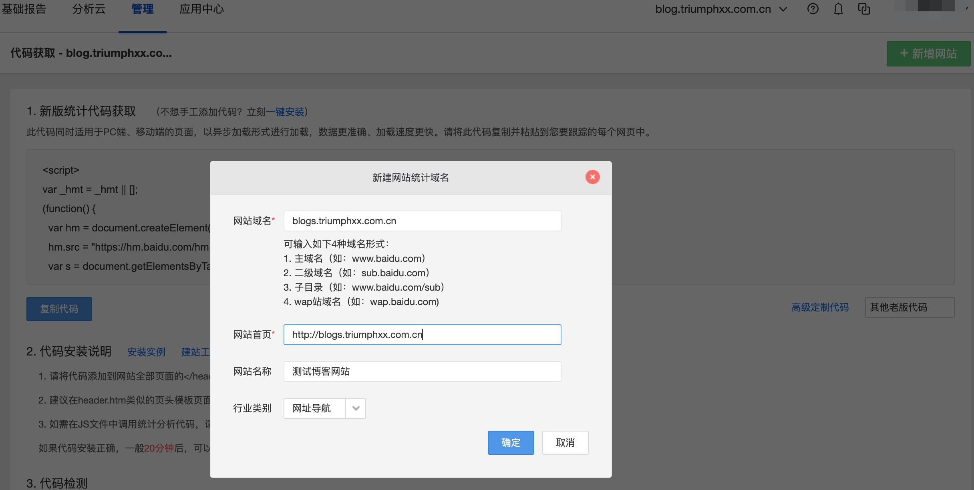Click the green 新增网站 button

tap(928, 54)
